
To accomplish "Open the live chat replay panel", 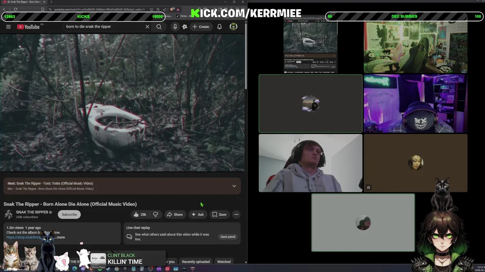I will point(228,237).
